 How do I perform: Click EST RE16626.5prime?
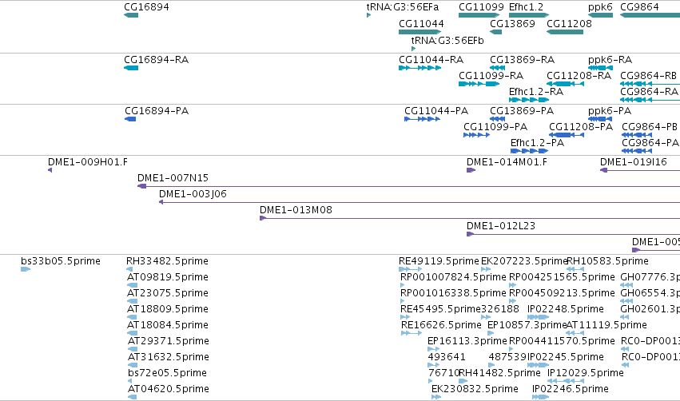point(441,325)
